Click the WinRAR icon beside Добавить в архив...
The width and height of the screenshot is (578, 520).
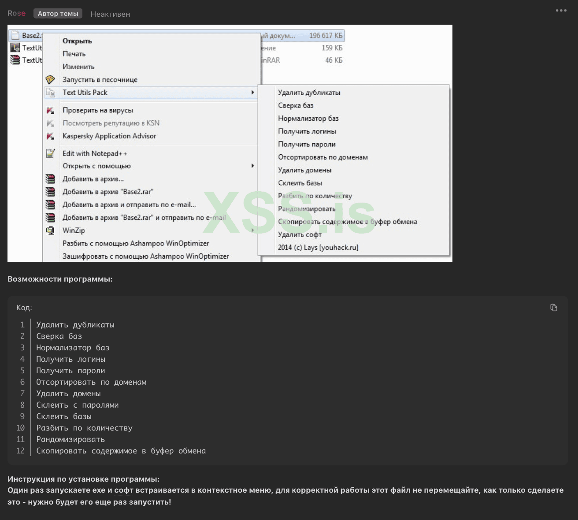(50, 178)
